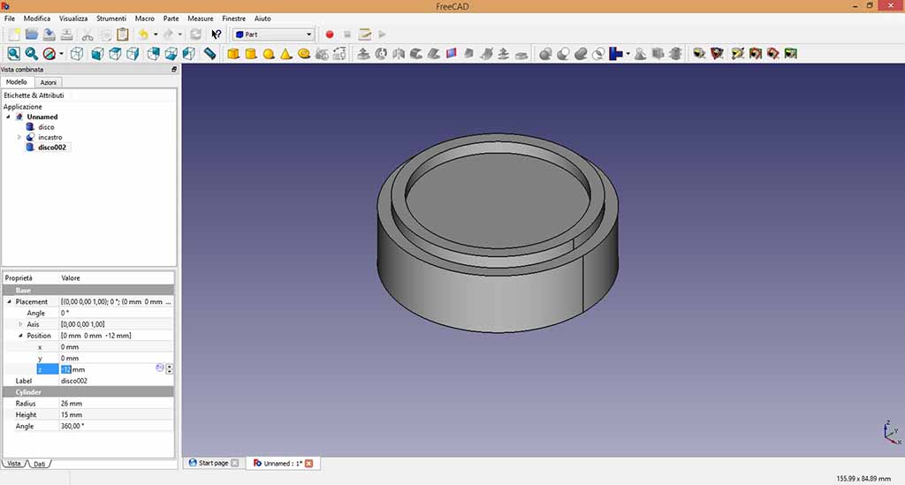The width and height of the screenshot is (905, 485).
Task: Switch to the Vista property tab
Action: pyautogui.click(x=14, y=464)
